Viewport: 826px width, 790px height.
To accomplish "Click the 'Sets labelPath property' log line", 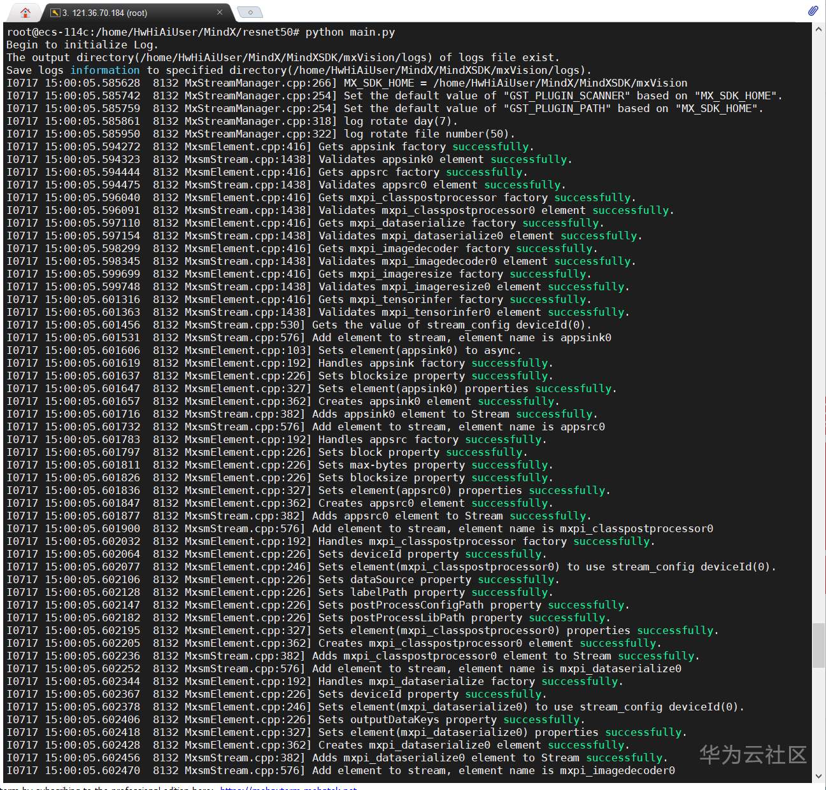I will click(280, 592).
